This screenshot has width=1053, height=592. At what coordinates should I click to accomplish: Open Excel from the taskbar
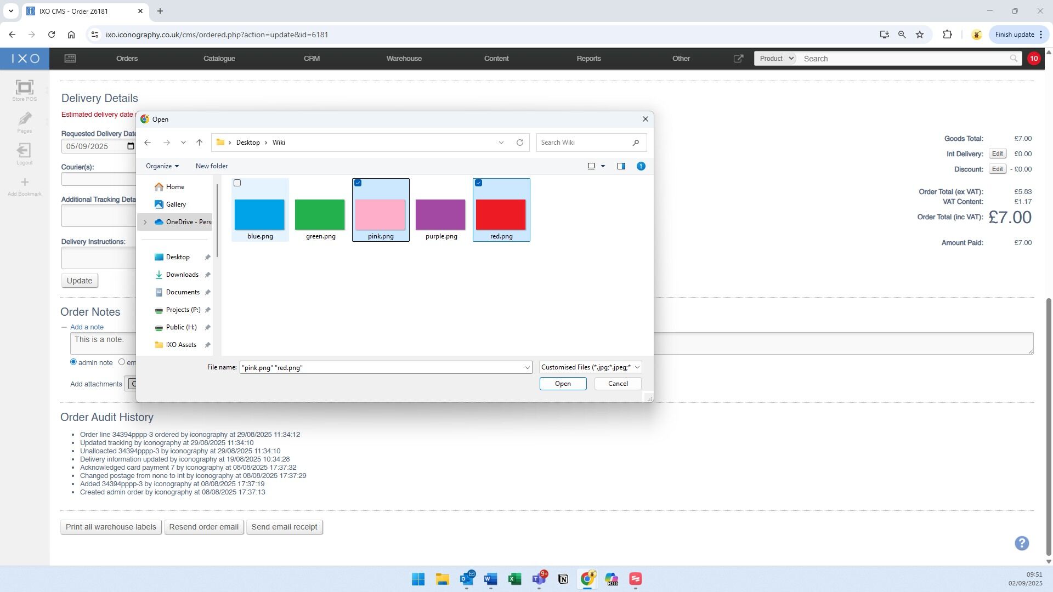[514, 579]
